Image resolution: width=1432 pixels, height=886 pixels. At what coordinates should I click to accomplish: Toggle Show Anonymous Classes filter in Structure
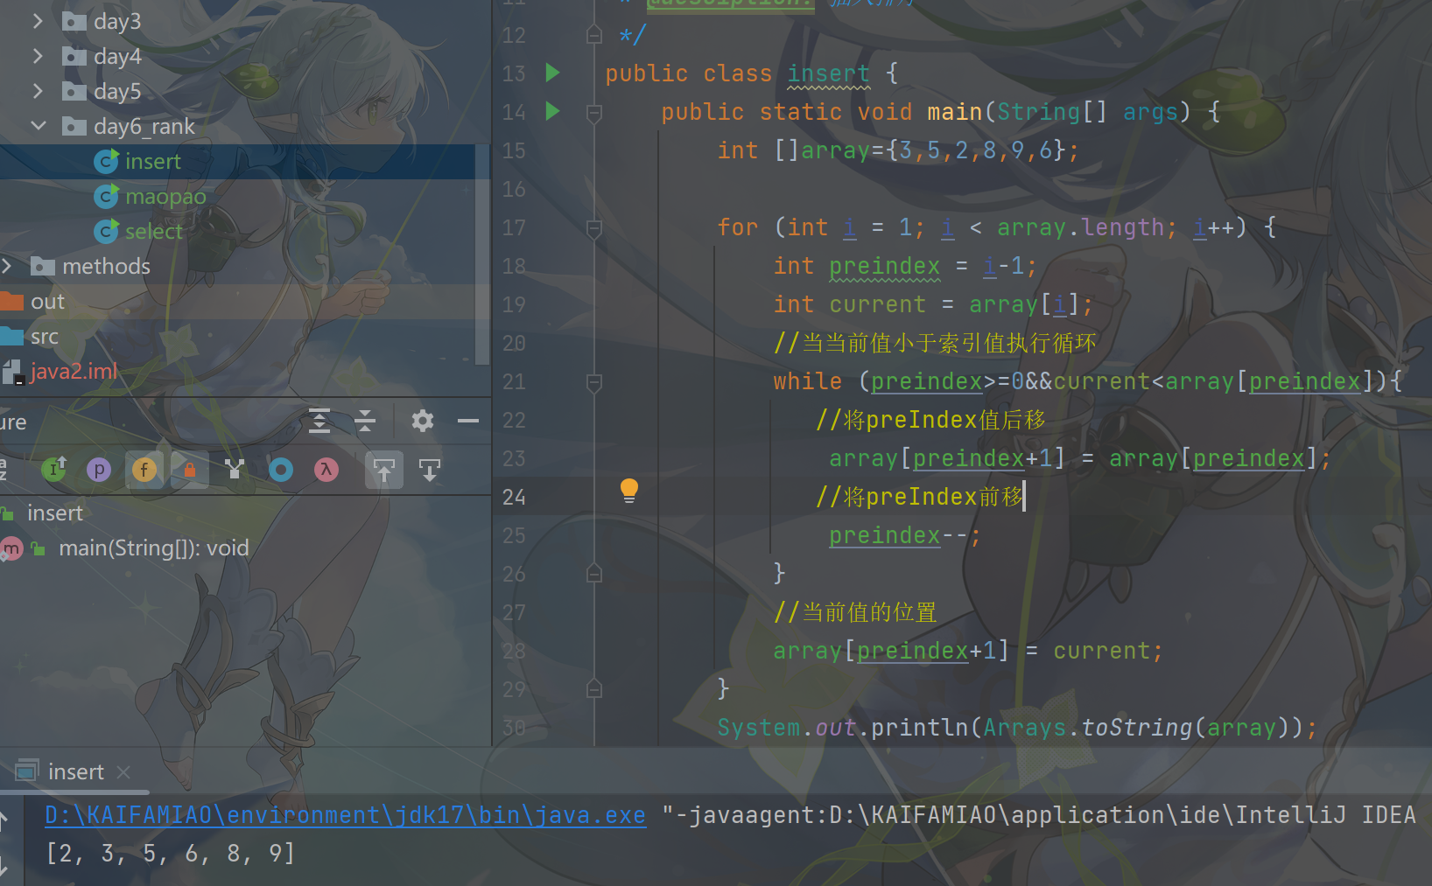click(x=234, y=470)
